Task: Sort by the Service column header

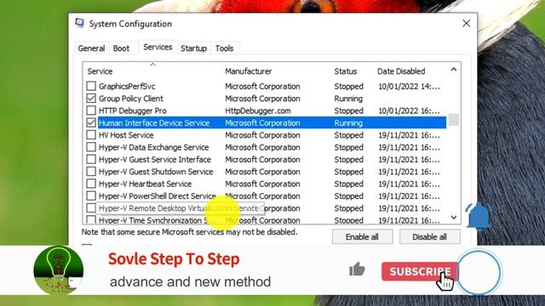Action: coord(152,71)
